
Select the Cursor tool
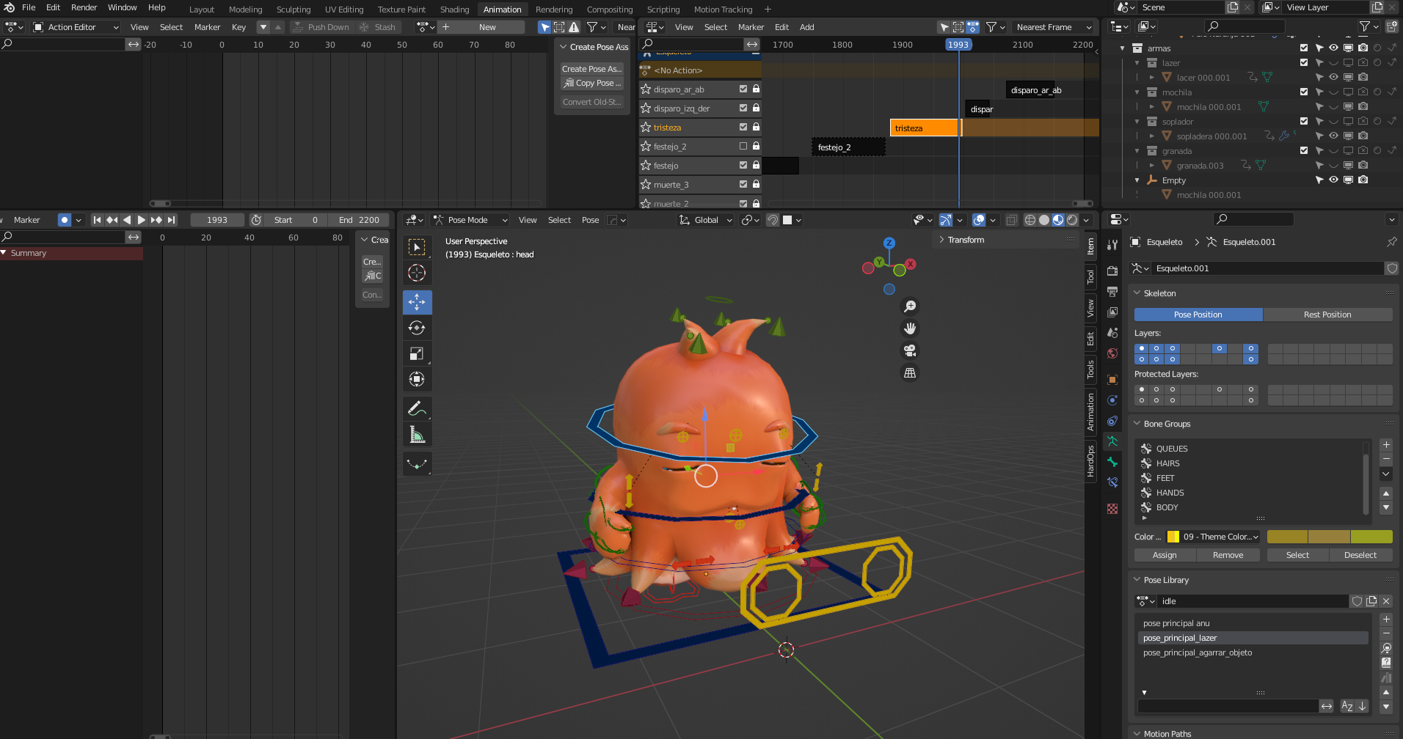[x=417, y=273]
